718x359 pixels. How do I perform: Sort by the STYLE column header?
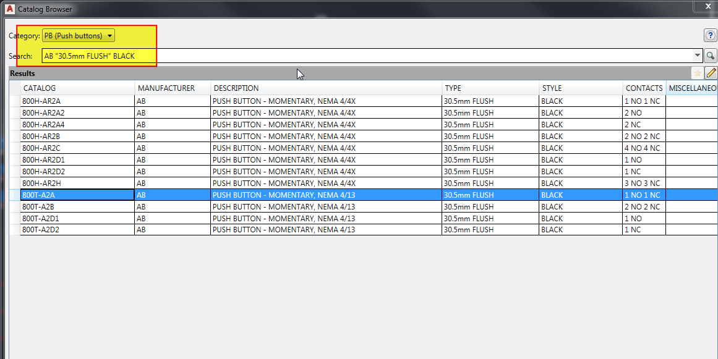point(581,88)
